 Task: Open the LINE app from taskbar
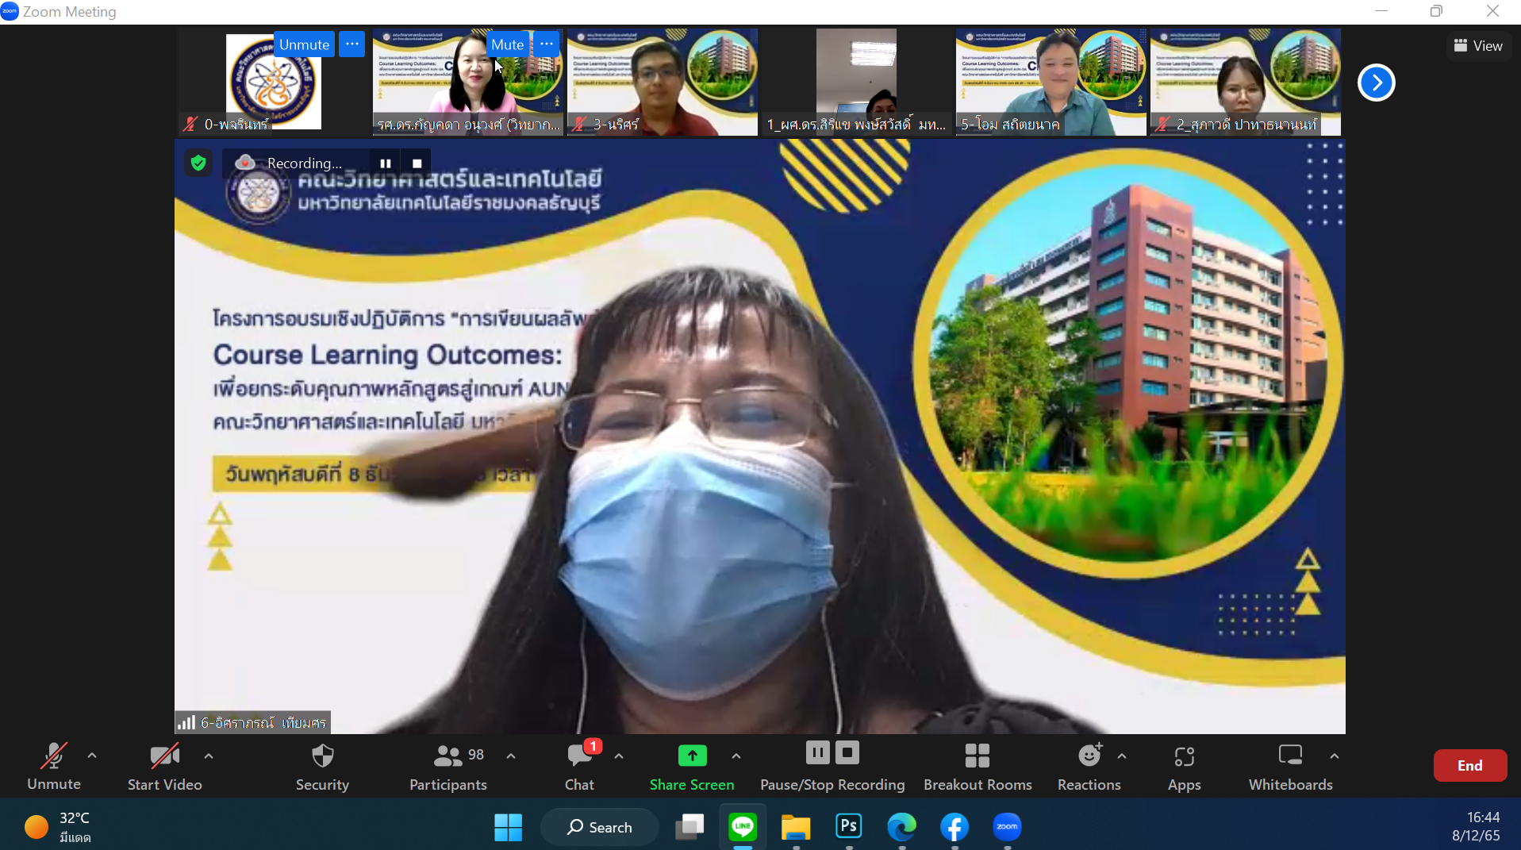pyautogui.click(x=743, y=827)
